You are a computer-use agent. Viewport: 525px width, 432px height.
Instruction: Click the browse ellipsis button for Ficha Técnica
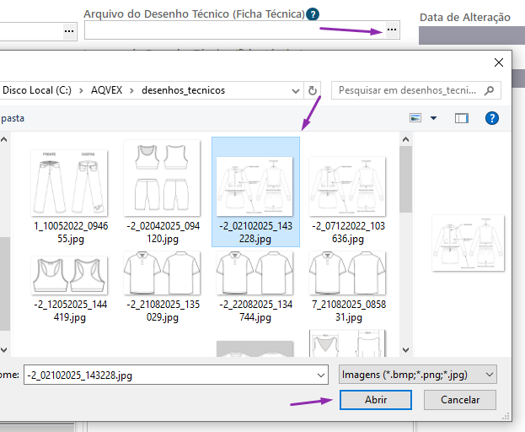click(391, 31)
